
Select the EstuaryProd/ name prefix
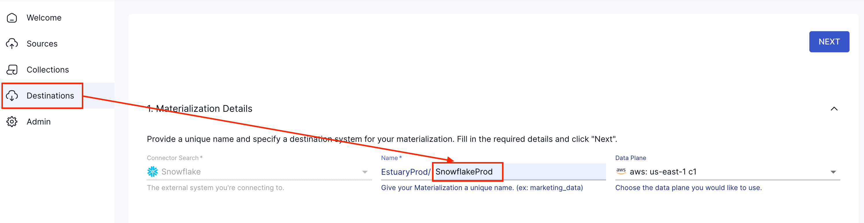pos(405,172)
